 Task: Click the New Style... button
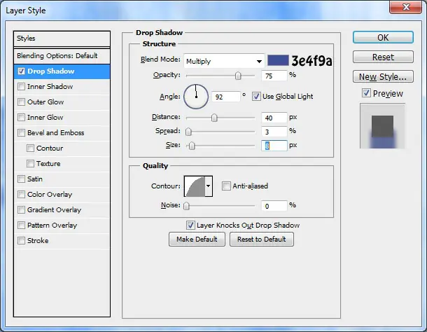pos(383,76)
